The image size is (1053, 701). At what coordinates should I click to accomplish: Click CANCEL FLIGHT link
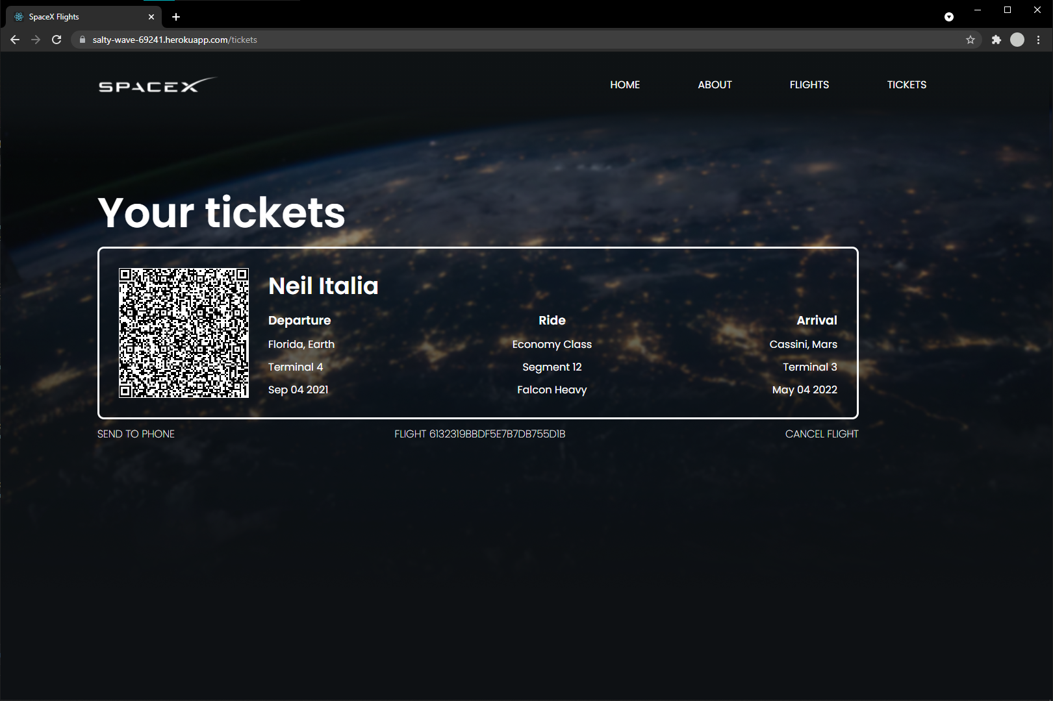pyautogui.click(x=822, y=434)
